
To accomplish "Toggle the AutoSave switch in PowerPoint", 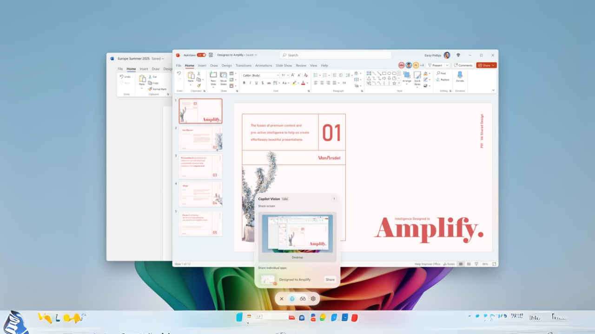I will click(201, 55).
